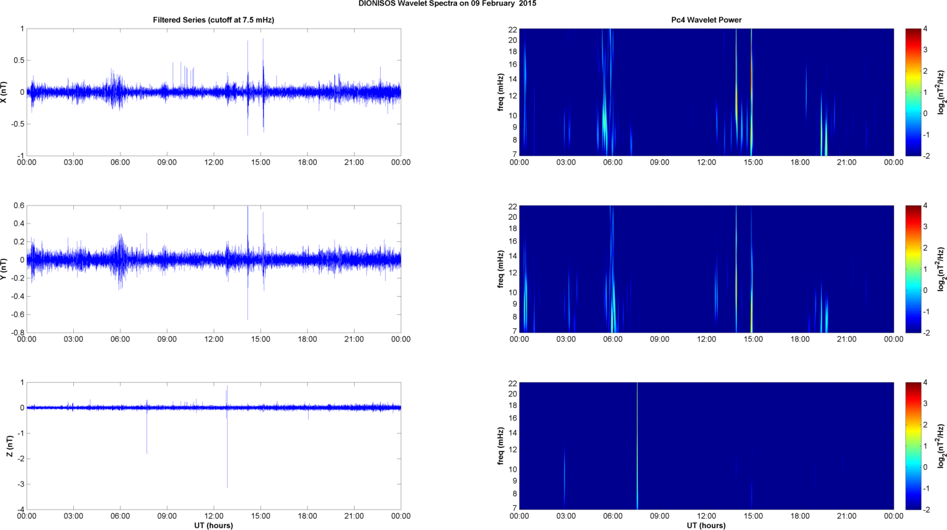Viewport: 947px width, 530px height.
Task: Click log2(nT²/Hz) label beside Z spectrogram colorbar
Action: point(941,446)
